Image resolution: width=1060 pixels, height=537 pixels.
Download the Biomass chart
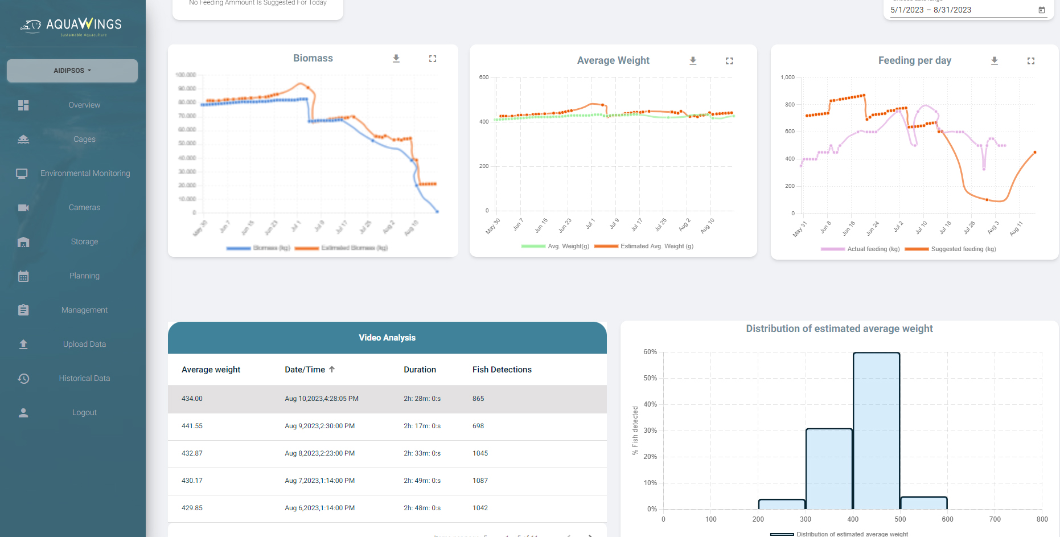396,59
